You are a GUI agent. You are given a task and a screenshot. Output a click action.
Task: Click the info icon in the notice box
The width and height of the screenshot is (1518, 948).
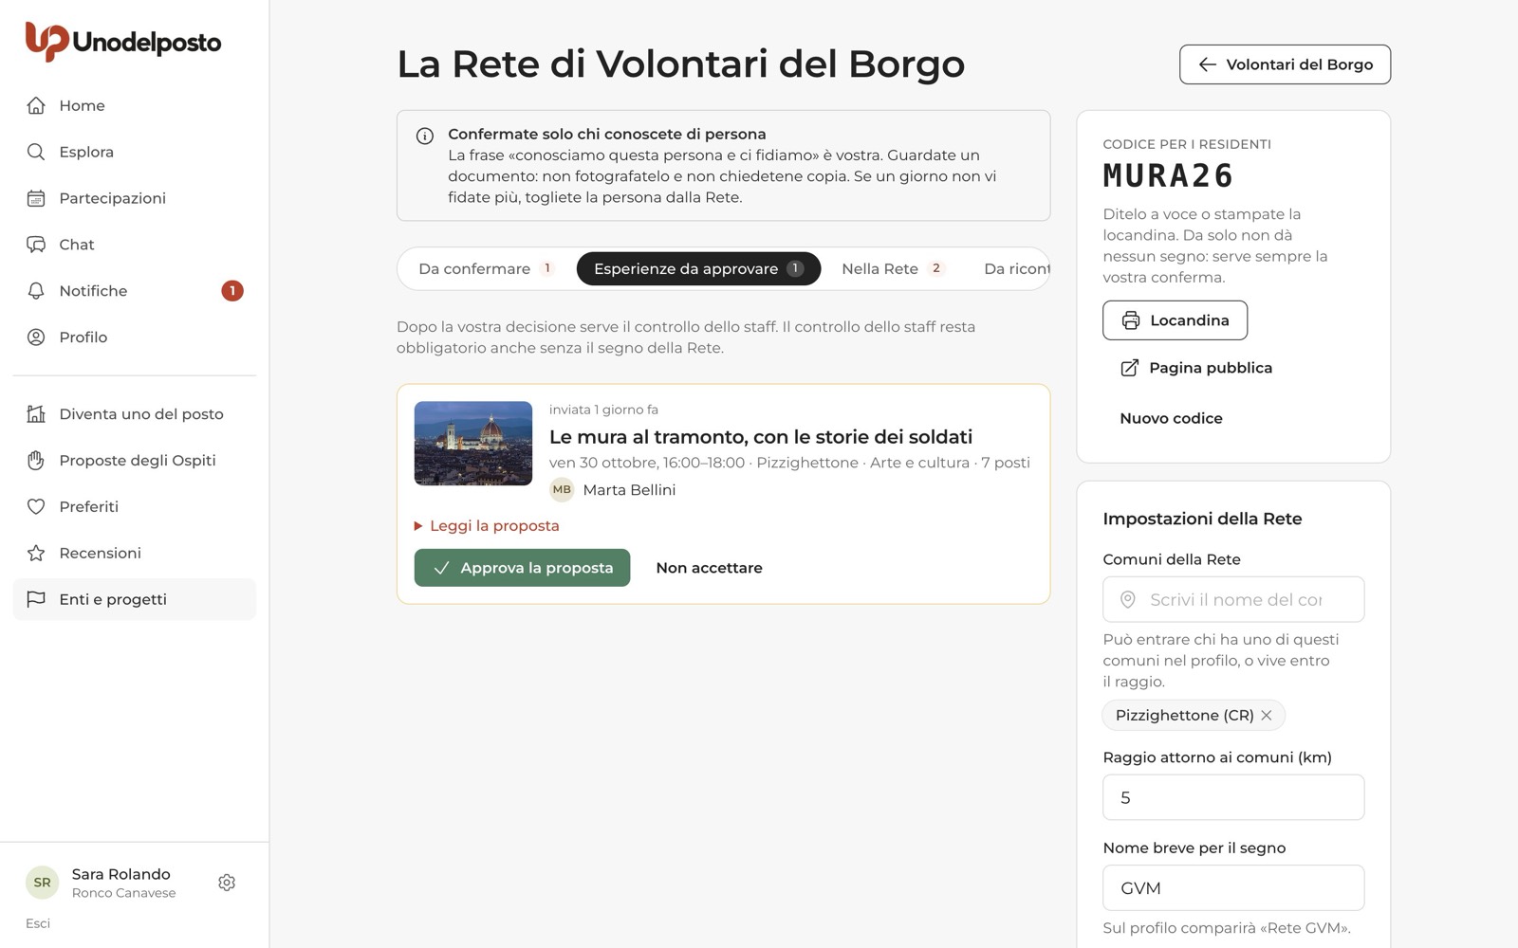pyautogui.click(x=425, y=136)
